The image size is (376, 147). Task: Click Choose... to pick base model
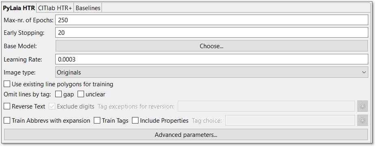click(x=212, y=46)
